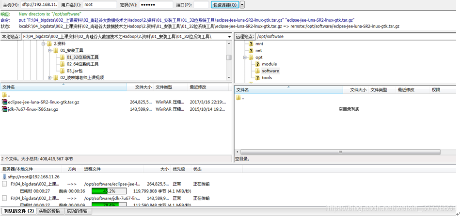Click the 45.2% transfer progress bar

[x=109, y=191]
